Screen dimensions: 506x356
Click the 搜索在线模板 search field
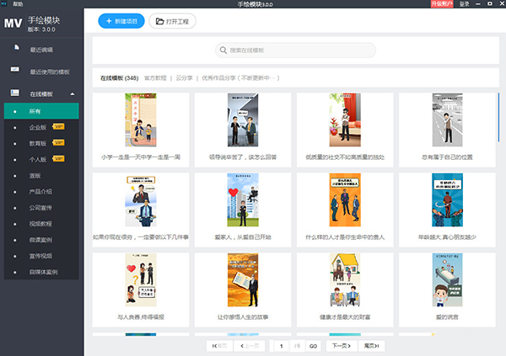point(295,50)
